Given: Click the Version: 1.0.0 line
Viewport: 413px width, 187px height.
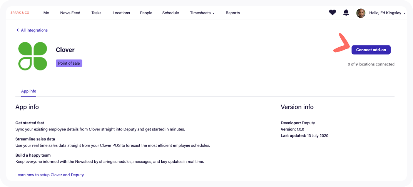Looking at the screenshot, I should 293,129.
